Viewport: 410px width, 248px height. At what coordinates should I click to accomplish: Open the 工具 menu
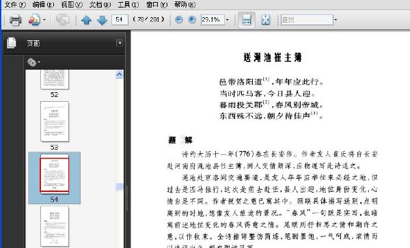[x=128, y=5]
